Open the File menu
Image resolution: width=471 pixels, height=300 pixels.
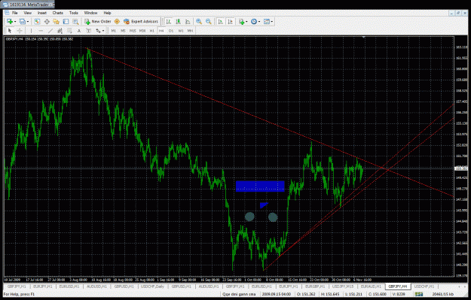pos(15,13)
